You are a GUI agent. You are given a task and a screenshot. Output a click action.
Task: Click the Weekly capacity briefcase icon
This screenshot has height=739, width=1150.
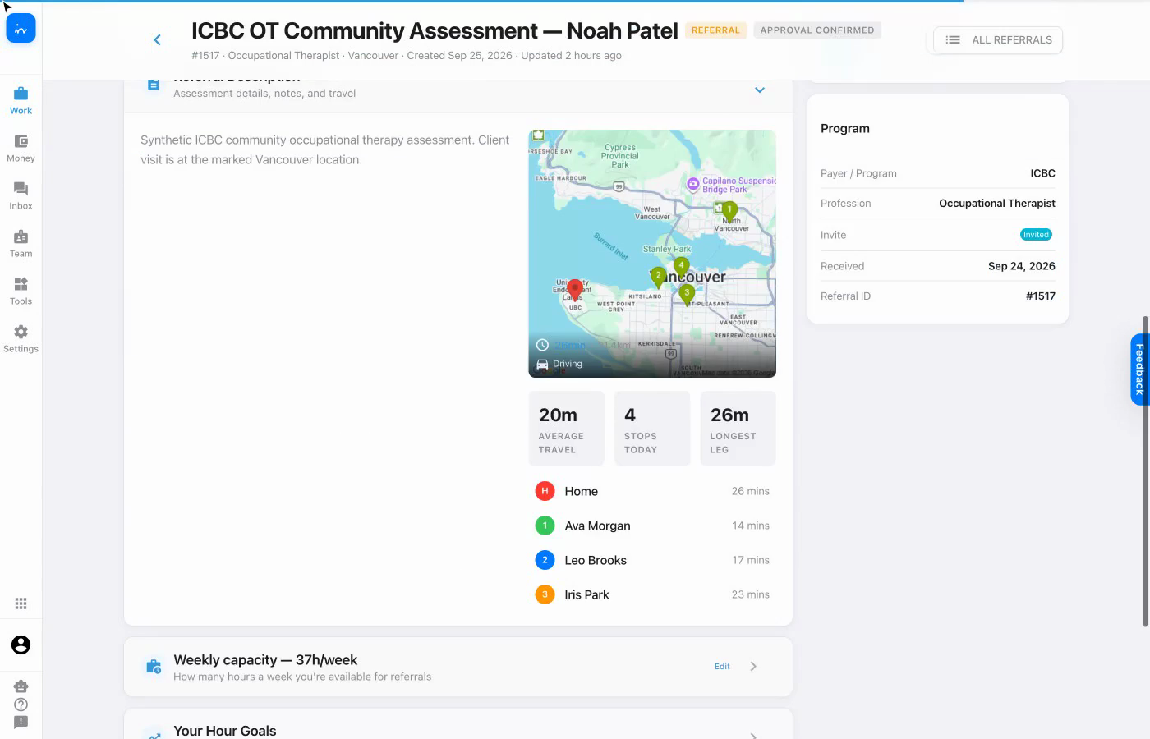pos(154,667)
